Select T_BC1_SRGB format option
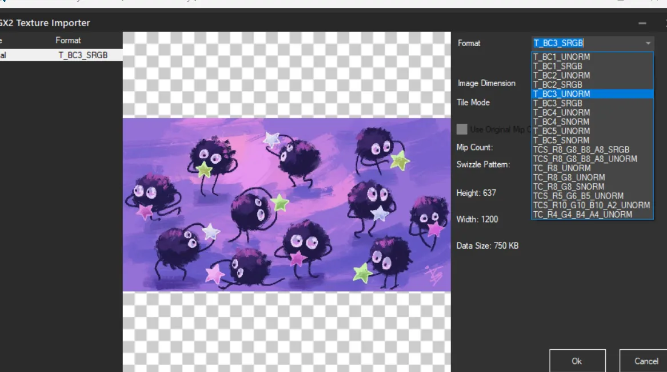The width and height of the screenshot is (667, 372). pyautogui.click(x=558, y=66)
